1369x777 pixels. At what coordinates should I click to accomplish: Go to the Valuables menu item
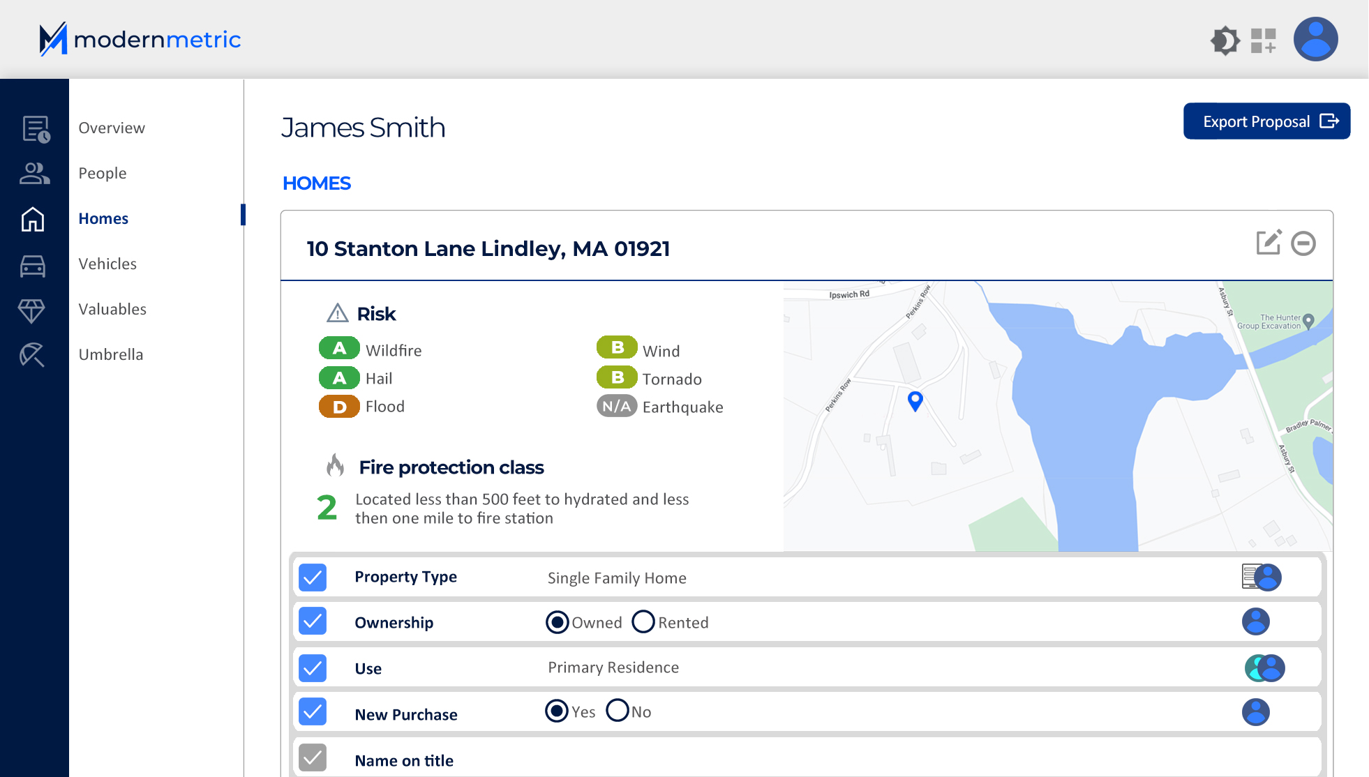112,309
